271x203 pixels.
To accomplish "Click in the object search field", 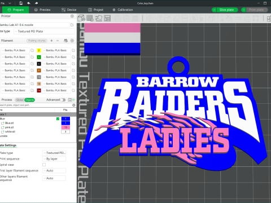I will (x=36, y=105).
